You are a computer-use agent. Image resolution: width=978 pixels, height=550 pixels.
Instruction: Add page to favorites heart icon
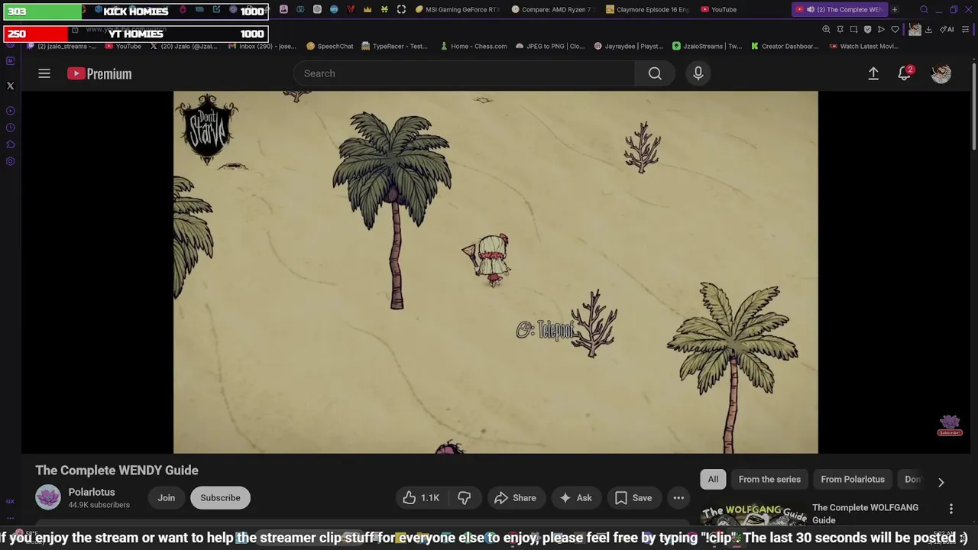click(x=895, y=29)
